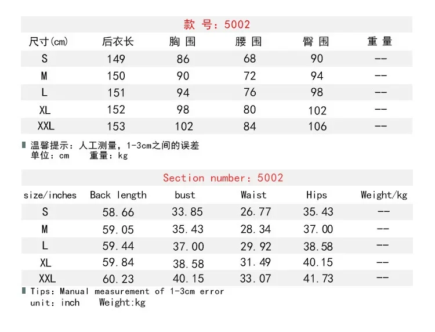435x332 pixels.
Task: Select the Waist column header
Action: click(x=253, y=195)
